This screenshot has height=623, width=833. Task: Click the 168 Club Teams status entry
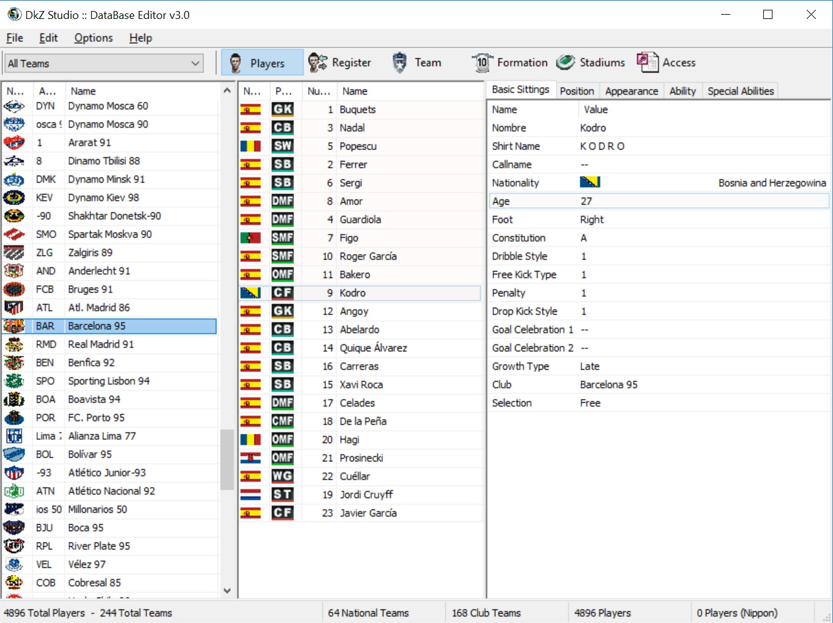click(486, 613)
